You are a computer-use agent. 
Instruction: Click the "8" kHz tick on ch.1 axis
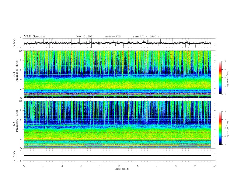[x=21, y=60]
